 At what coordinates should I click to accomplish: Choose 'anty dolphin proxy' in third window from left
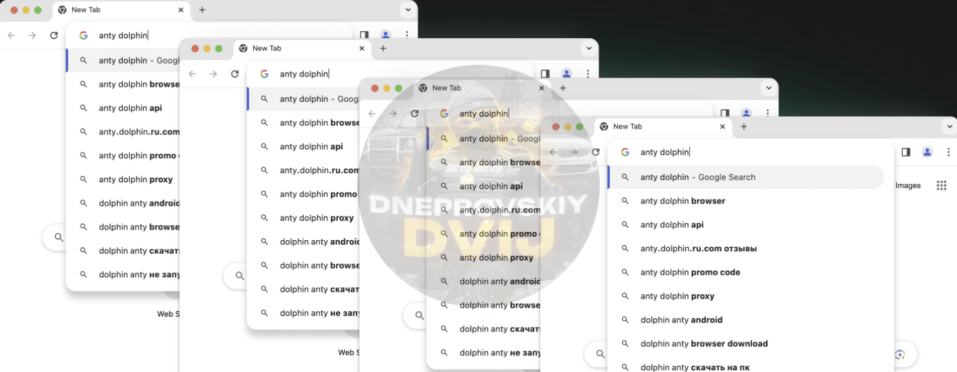(484, 258)
